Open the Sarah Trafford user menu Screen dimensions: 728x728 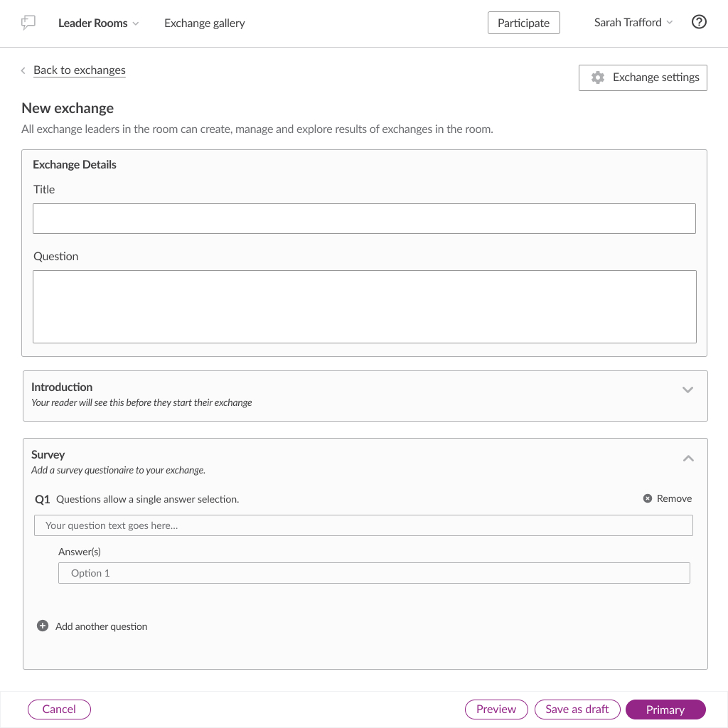tap(633, 23)
